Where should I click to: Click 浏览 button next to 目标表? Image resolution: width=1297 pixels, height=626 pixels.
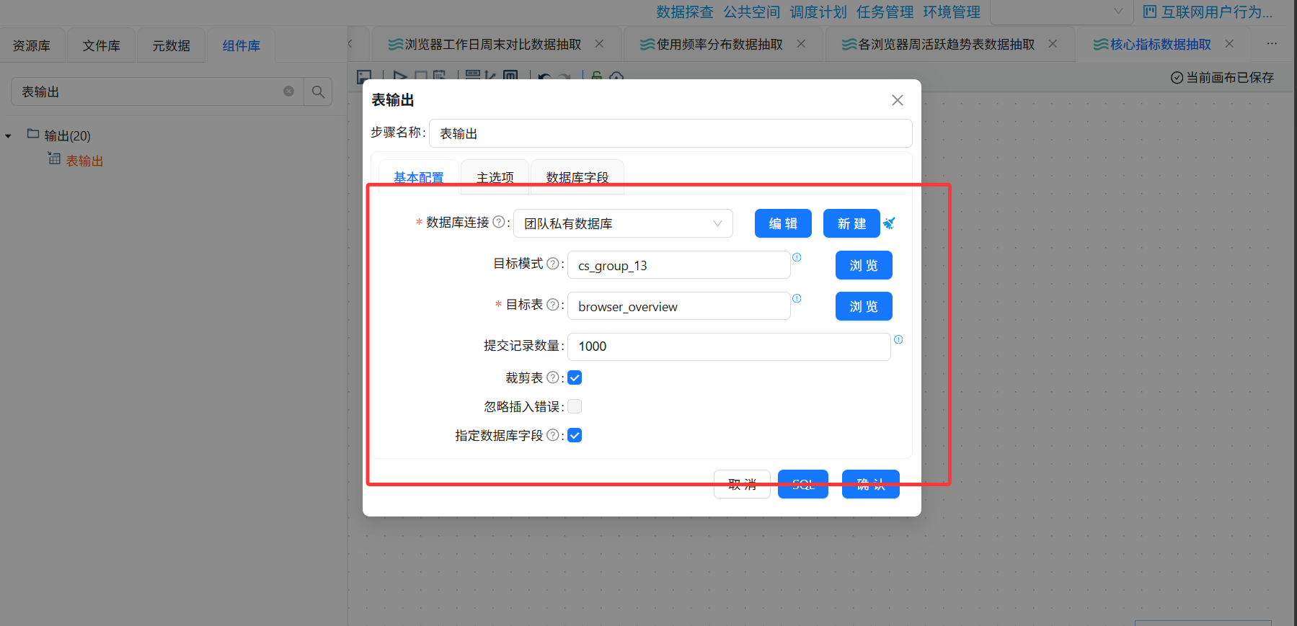(864, 306)
